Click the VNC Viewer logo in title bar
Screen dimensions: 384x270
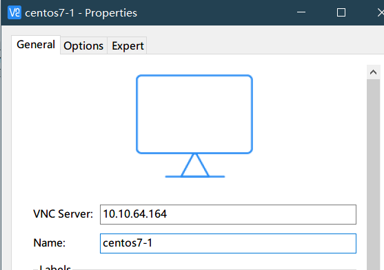coord(14,12)
